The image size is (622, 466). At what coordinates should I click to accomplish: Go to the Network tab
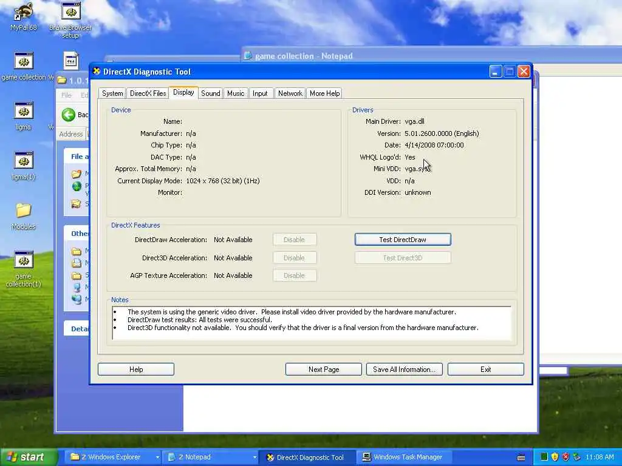point(290,93)
